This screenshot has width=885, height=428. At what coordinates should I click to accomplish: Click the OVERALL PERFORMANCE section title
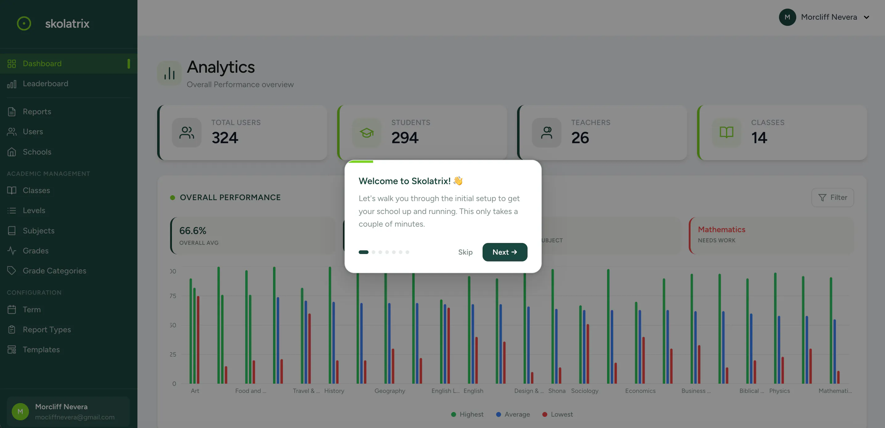point(230,197)
